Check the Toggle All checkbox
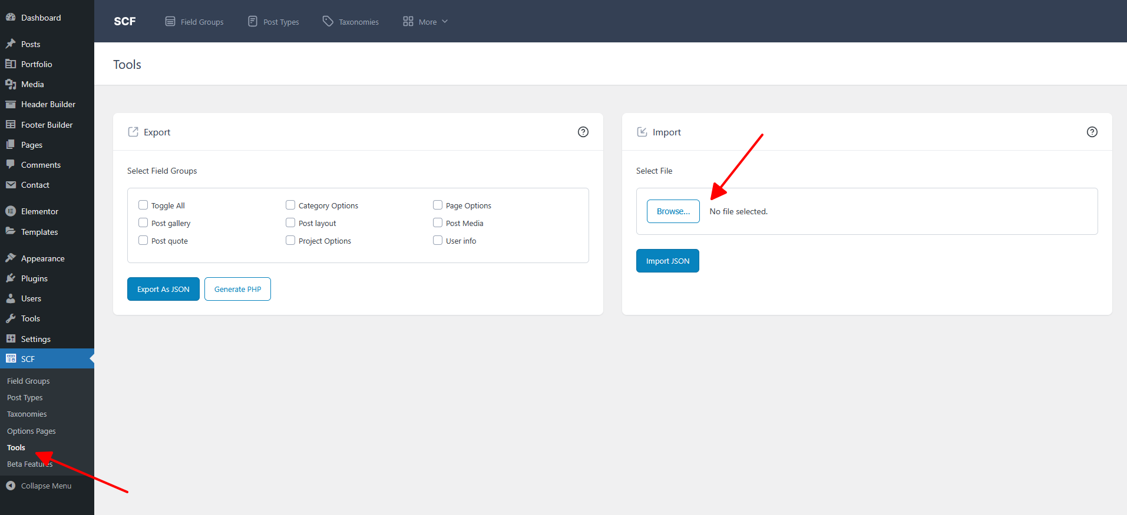The height and width of the screenshot is (515, 1127). [x=143, y=205]
